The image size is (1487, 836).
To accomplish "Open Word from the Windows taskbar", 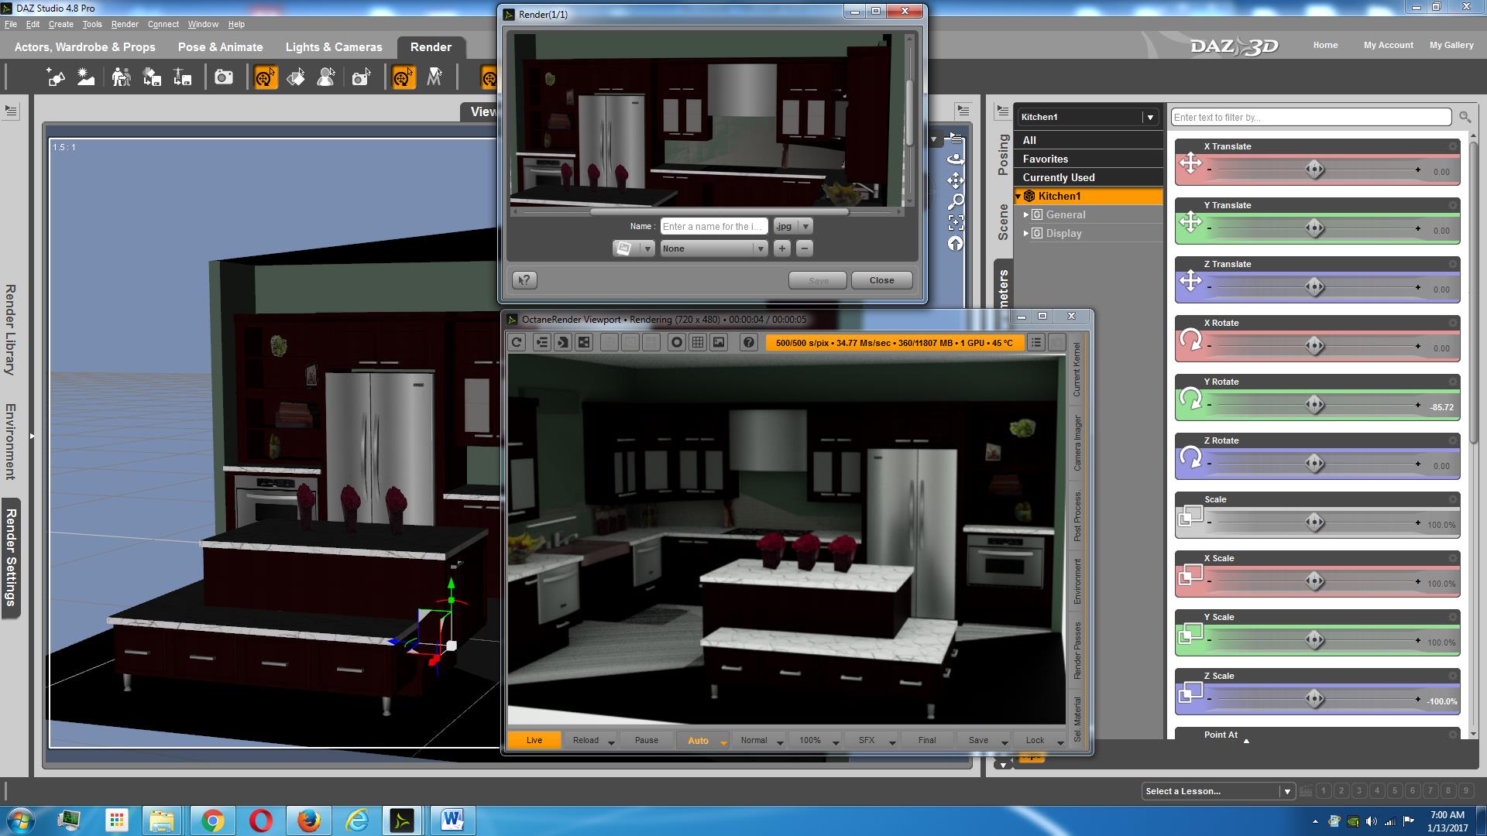I will [x=452, y=820].
